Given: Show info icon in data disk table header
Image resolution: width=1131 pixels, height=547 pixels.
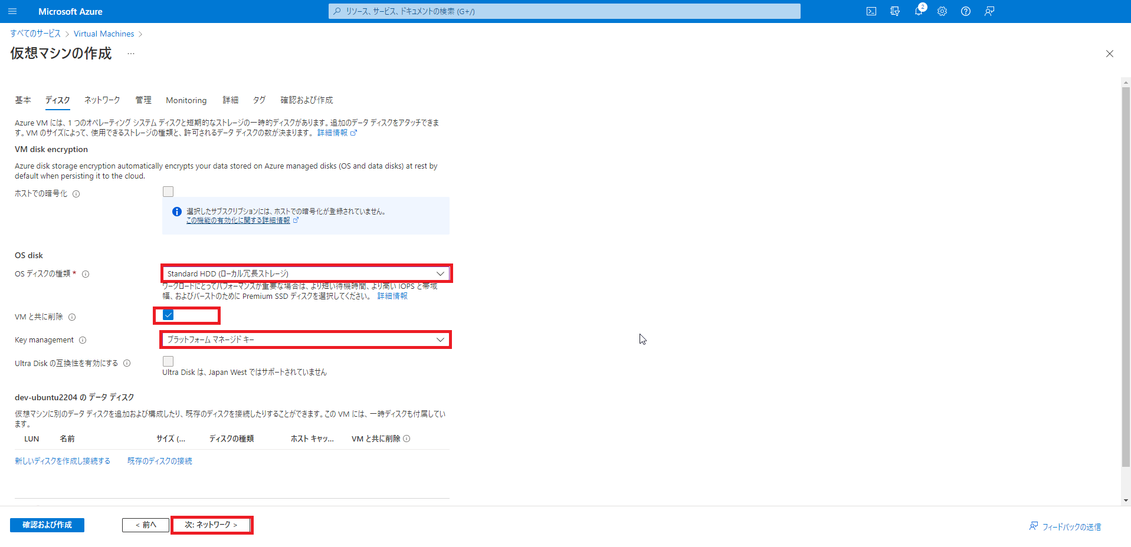Looking at the screenshot, I should point(406,439).
